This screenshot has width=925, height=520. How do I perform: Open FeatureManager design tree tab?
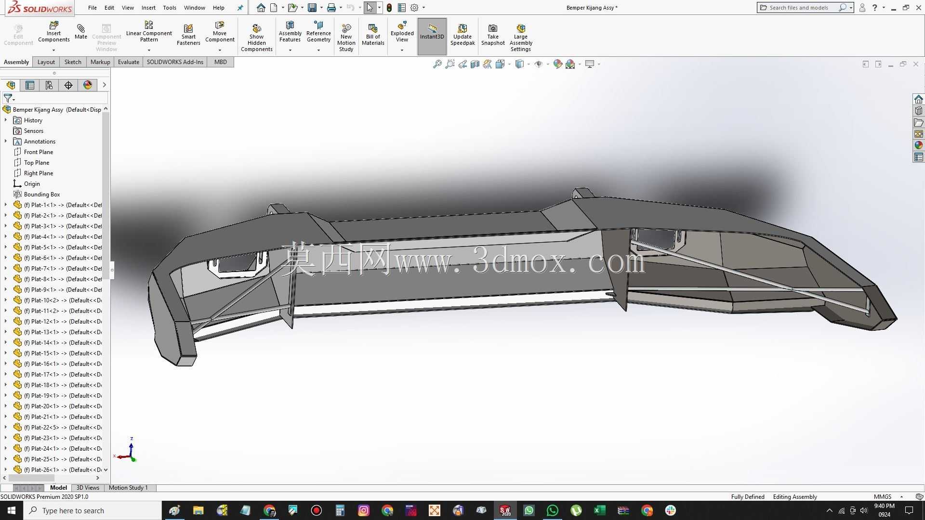click(11, 85)
